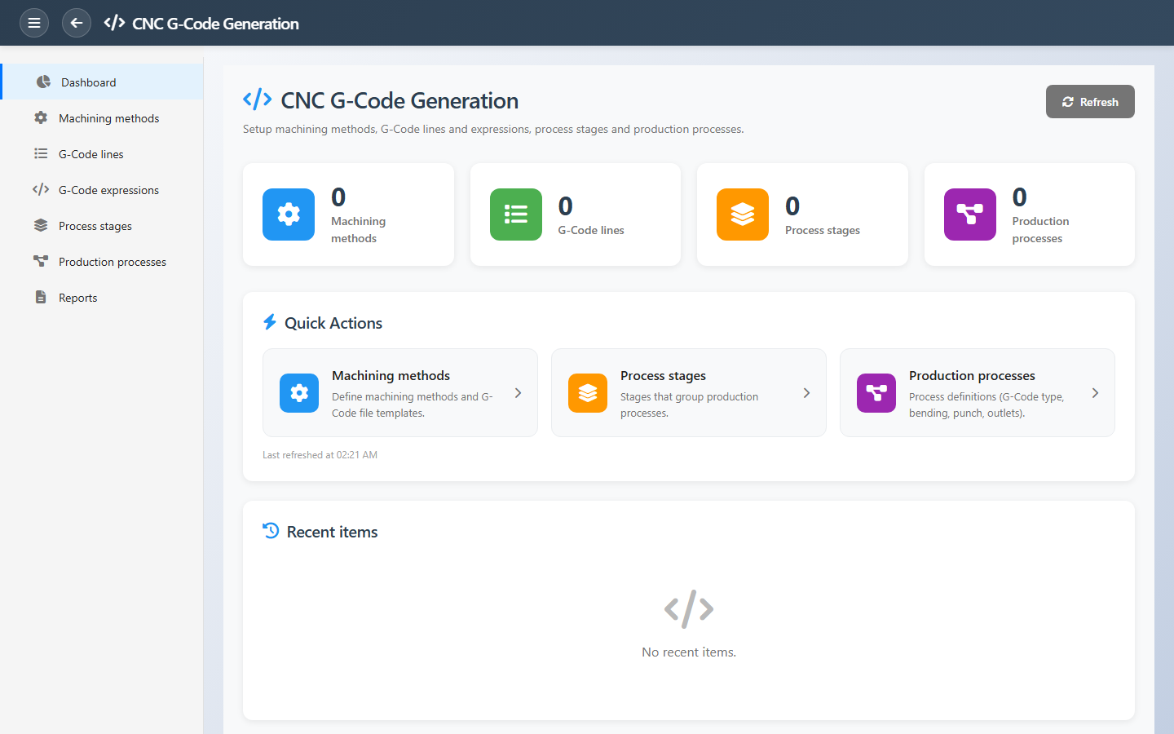
Task: Open Machining methods in the sidebar
Action: pyautogui.click(x=108, y=118)
